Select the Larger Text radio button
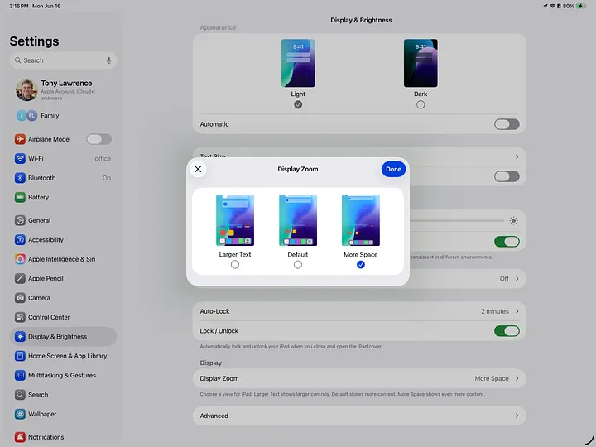 [235, 265]
